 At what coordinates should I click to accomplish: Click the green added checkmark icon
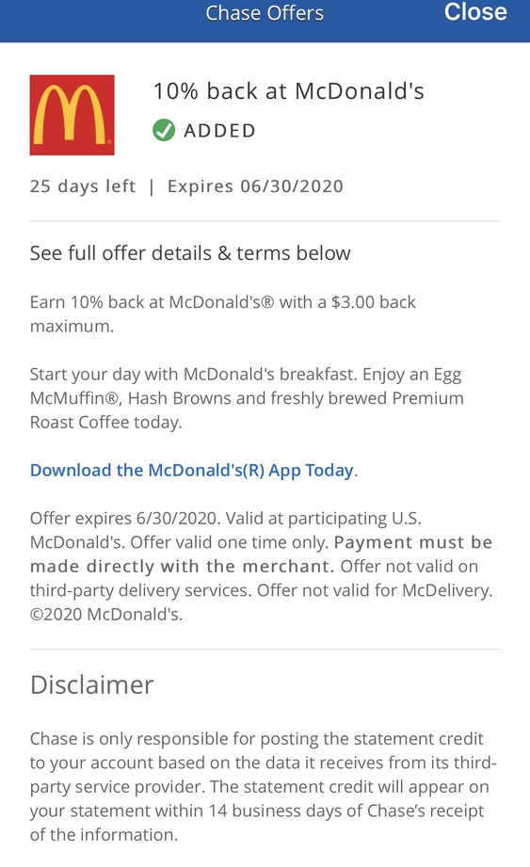tap(164, 131)
